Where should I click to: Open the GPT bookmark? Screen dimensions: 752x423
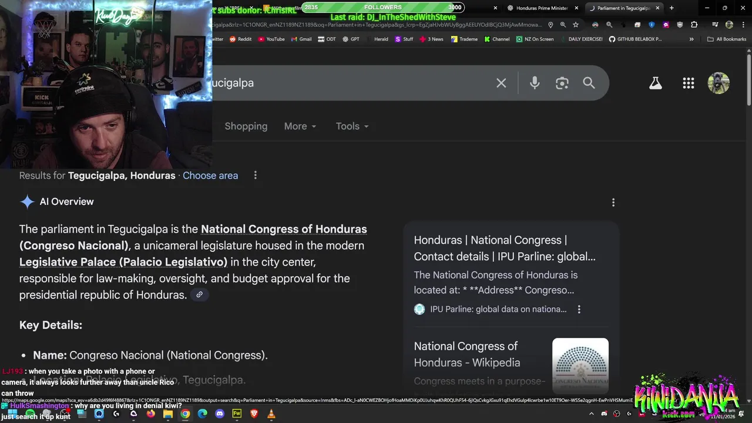[x=350, y=39]
